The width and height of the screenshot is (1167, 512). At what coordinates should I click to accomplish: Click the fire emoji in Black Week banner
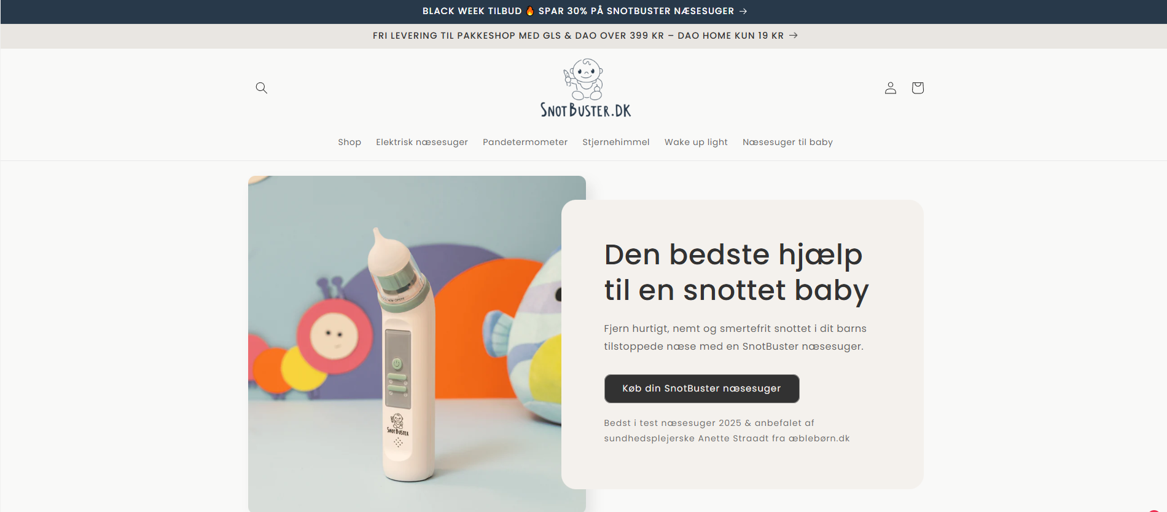530,10
